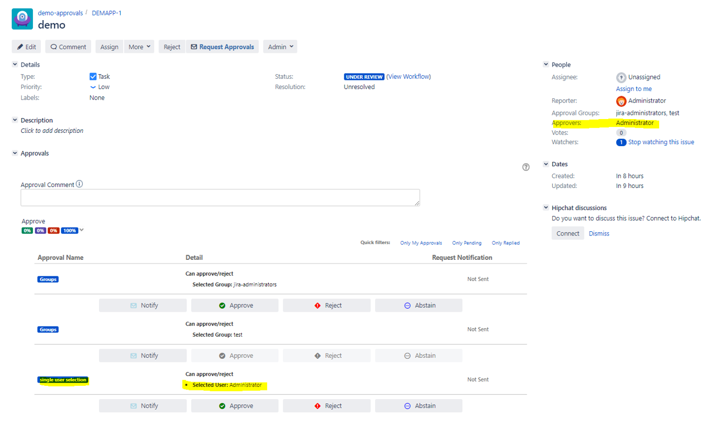Click the green 0% approved status badge

(27, 231)
